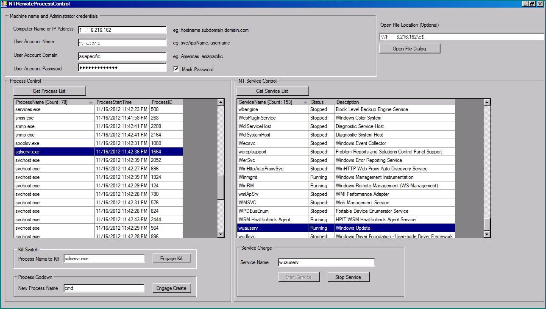
Task: Click the Open File Location text field
Action: (x=462, y=37)
